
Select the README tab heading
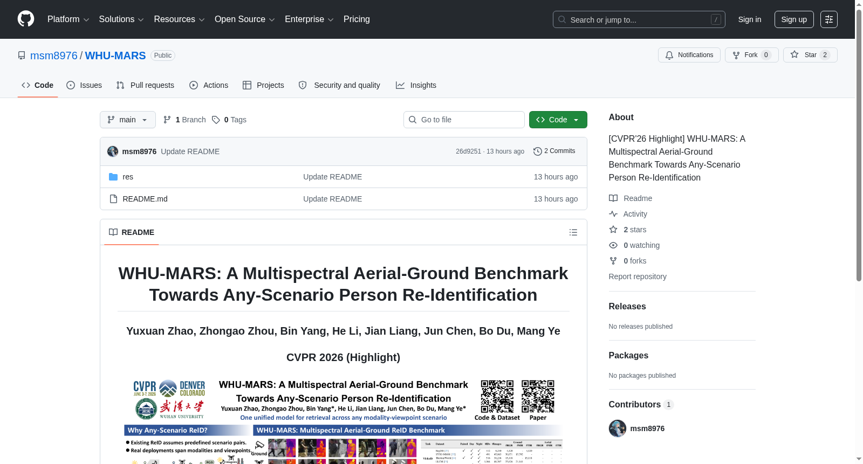pyautogui.click(x=132, y=232)
